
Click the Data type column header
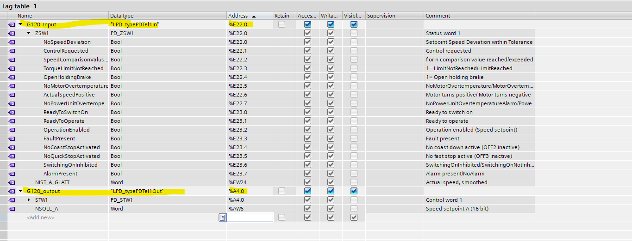168,16
